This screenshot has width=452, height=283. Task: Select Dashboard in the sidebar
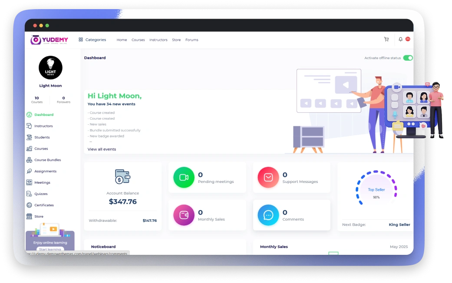coord(44,115)
